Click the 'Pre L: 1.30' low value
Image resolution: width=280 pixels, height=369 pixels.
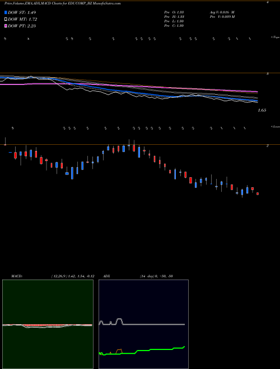click(x=174, y=21)
